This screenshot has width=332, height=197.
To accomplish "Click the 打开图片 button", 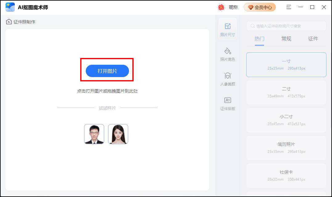I will pos(107,71).
